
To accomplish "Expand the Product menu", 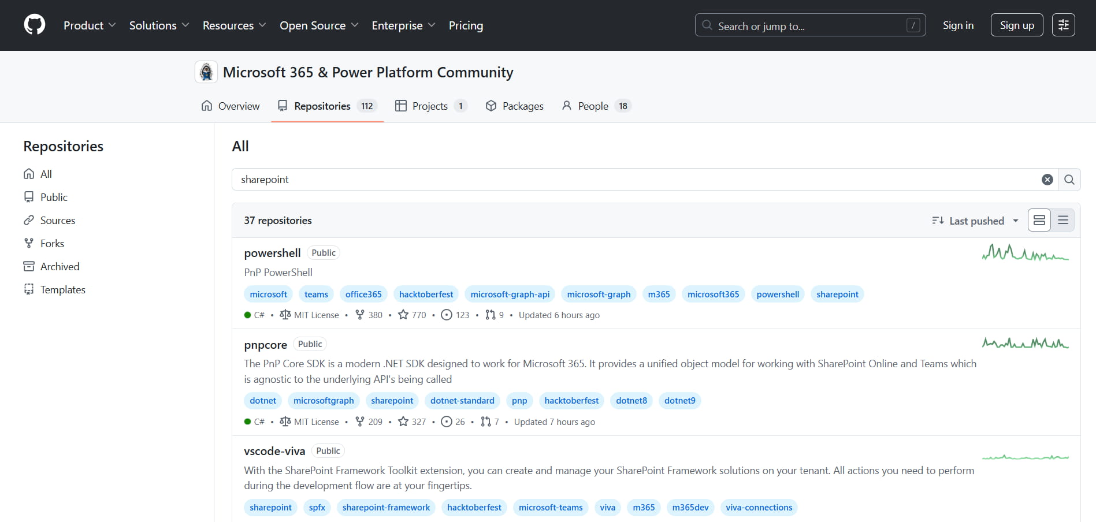I will tap(90, 25).
